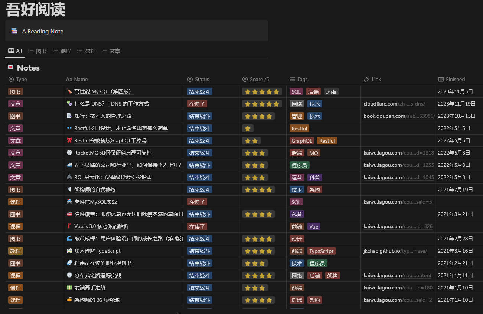Click the list icon in Tags column header
The height and width of the screenshot is (314, 483).
click(293, 79)
